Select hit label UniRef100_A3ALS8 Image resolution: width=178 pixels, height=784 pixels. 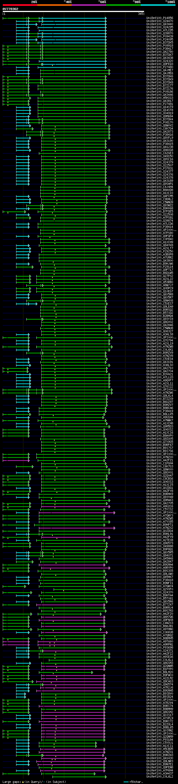point(160,334)
